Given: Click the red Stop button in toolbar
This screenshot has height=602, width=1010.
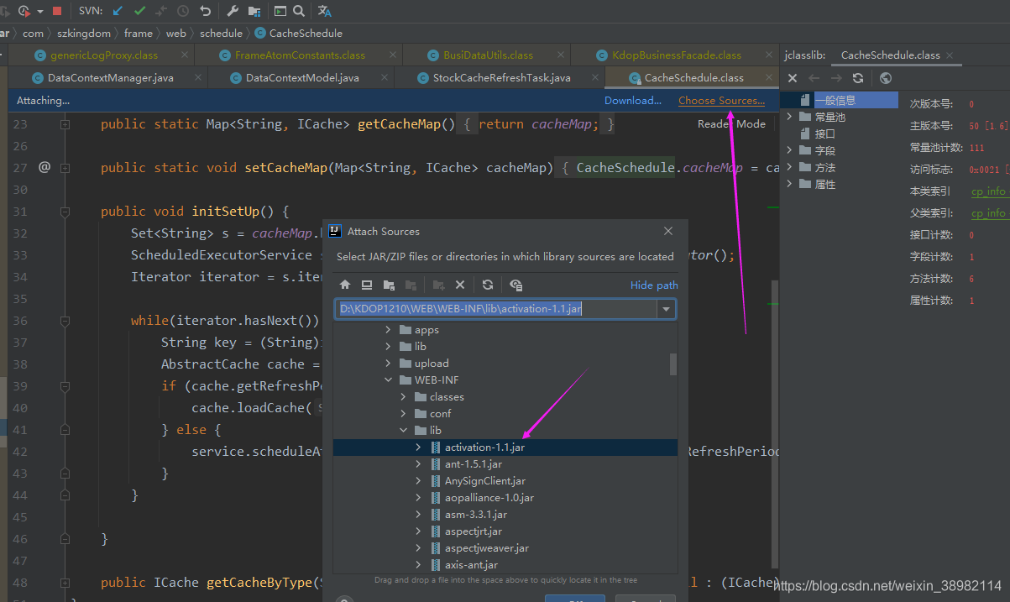Looking at the screenshot, I should pos(57,11).
